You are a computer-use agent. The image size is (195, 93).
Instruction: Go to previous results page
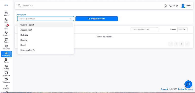point(176,44)
